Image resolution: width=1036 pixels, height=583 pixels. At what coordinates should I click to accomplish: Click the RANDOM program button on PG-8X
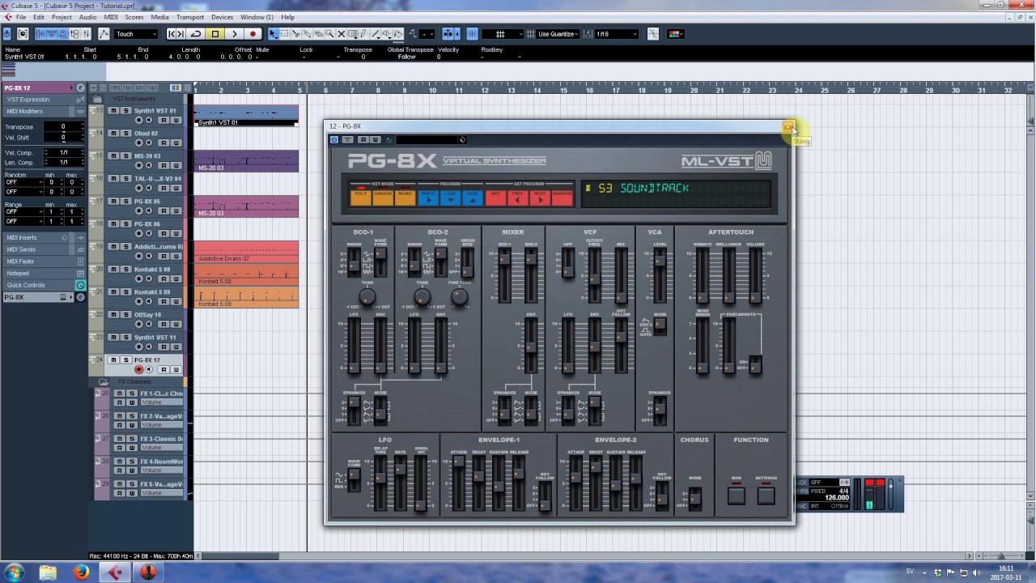tap(563, 198)
